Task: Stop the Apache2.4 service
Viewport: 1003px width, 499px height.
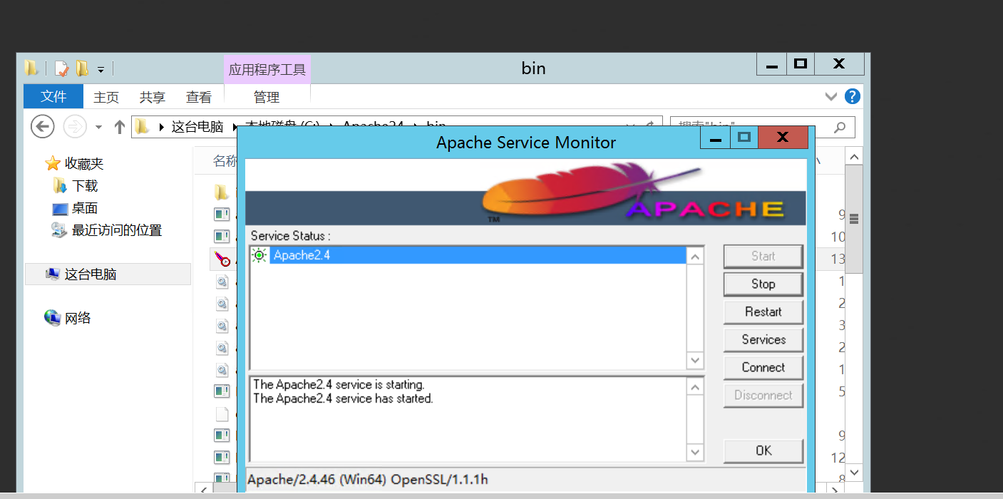Action: pyautogui.click(x=763, y=284)
